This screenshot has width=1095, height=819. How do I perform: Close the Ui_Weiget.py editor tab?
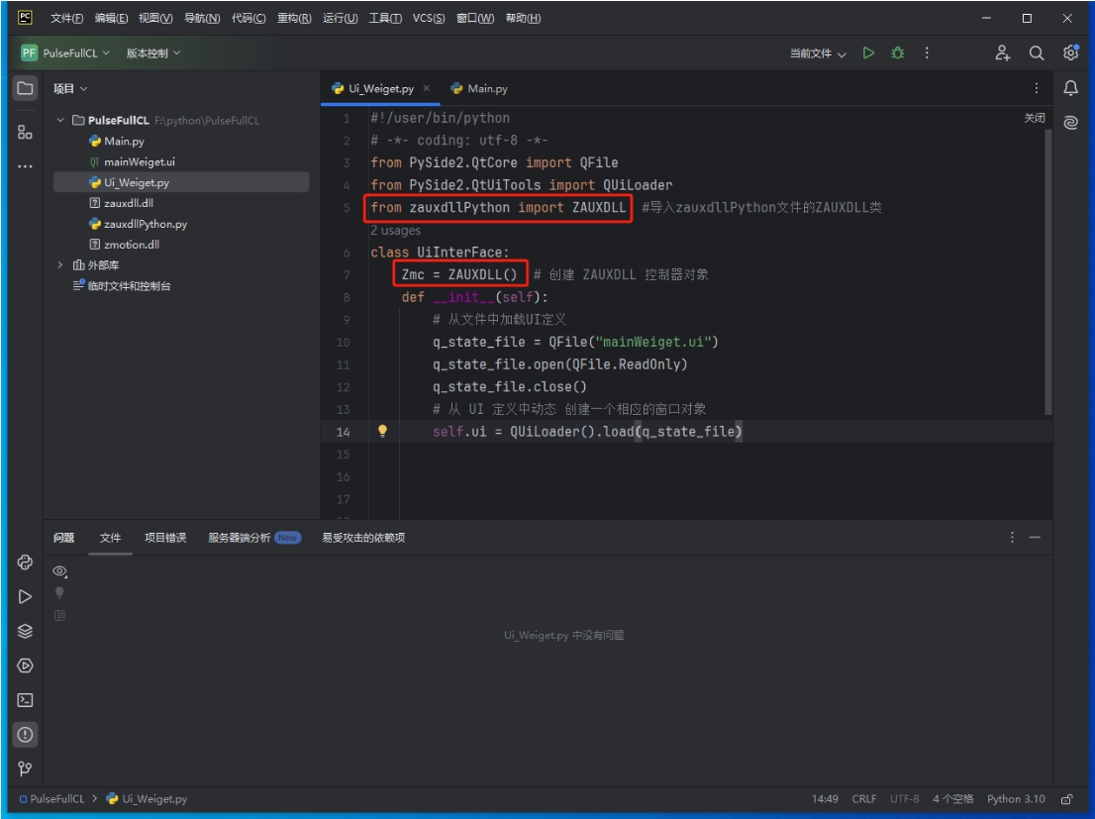426,88
